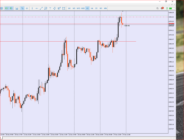Pick the Vertical Line drawing tool
The height and width of the screenshot is (140, 184).
point(32,8)
